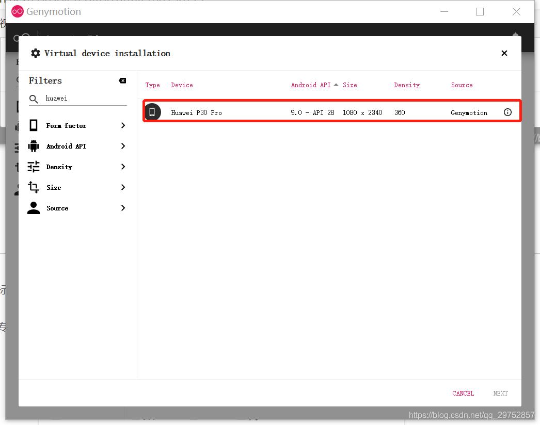The image size is (540, 425).
Task: Click the Android robot icon
Action: click(34, 146)
